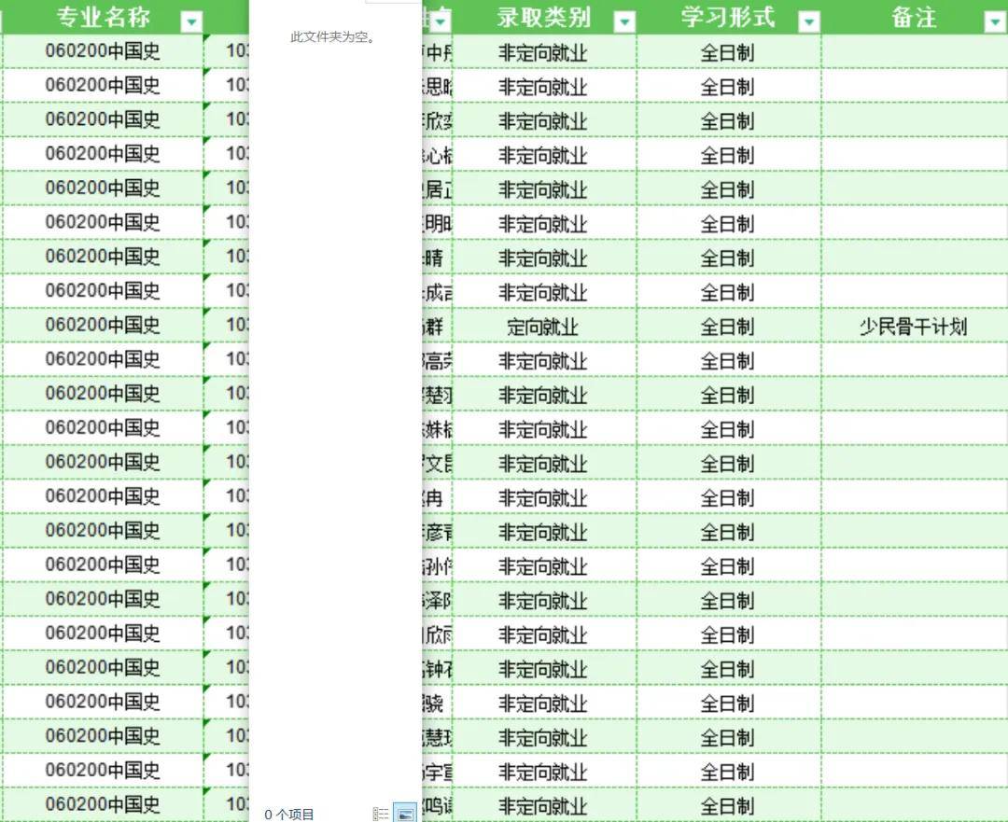Click the 备注 column header text
This screenshot has width=1008, height=822.
914,18
